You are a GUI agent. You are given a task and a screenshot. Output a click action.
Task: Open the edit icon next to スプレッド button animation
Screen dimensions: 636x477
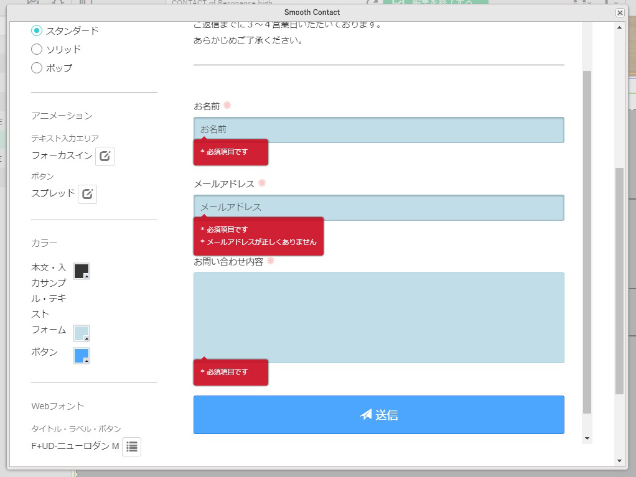pos(87,193)
